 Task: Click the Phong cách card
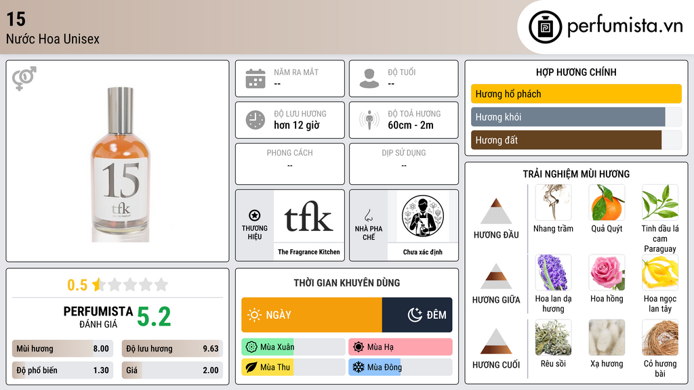(x=290, y=164)
